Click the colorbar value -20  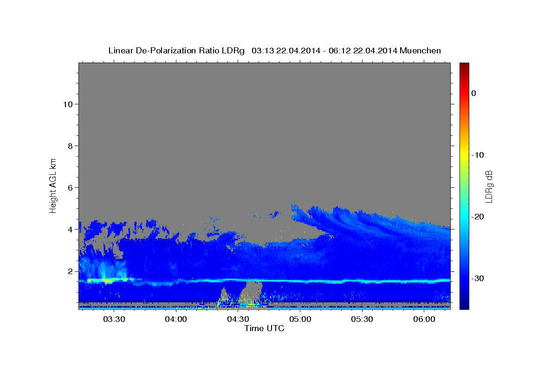click(478, 217)
